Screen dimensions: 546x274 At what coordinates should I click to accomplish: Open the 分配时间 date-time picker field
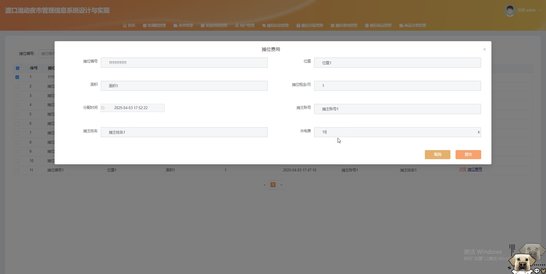pos(133,108)
